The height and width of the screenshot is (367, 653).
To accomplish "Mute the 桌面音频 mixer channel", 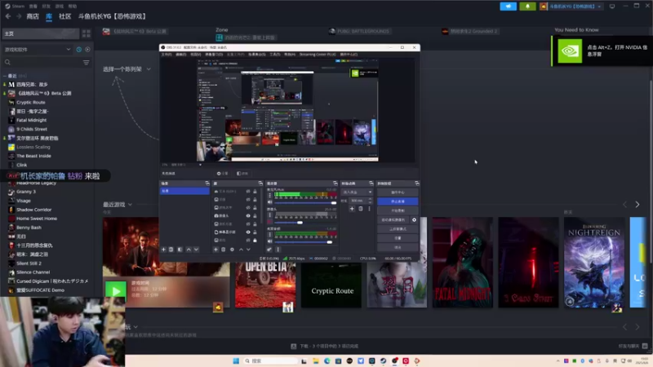I will [270, 241].
